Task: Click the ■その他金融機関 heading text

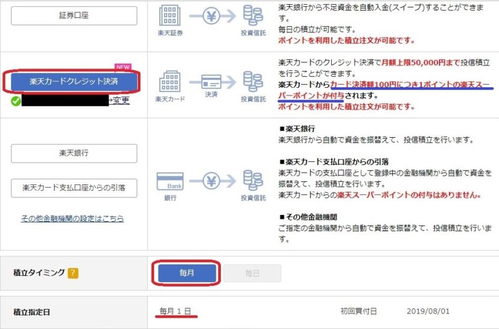Action: [x=308, y=217]
